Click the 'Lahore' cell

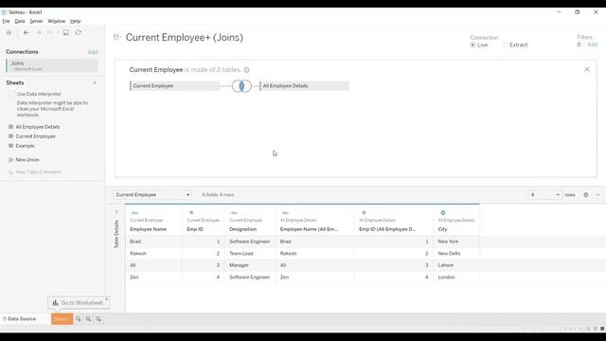pos(446,265)
